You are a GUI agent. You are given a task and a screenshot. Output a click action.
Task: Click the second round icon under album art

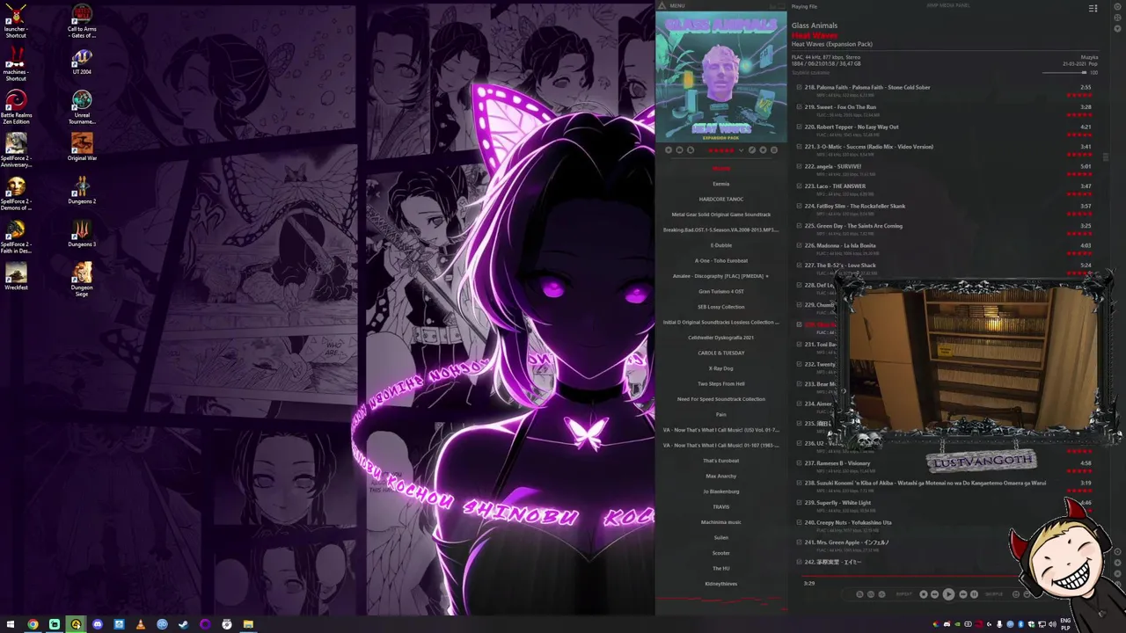pos(679,150)
